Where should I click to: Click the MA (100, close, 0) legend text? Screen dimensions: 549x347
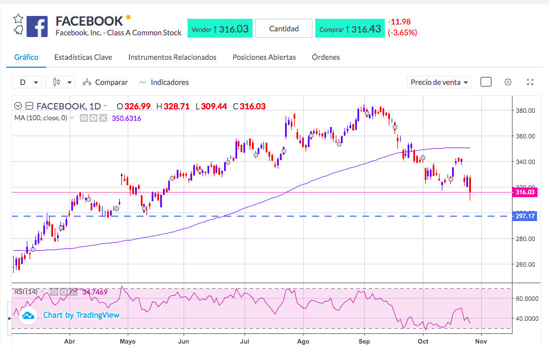(x=40, y=118)
